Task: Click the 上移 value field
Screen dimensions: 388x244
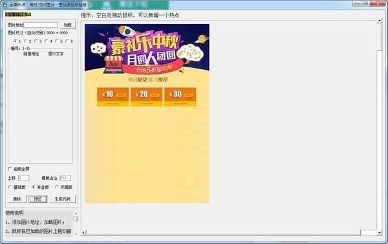Action: pos(23,178)
